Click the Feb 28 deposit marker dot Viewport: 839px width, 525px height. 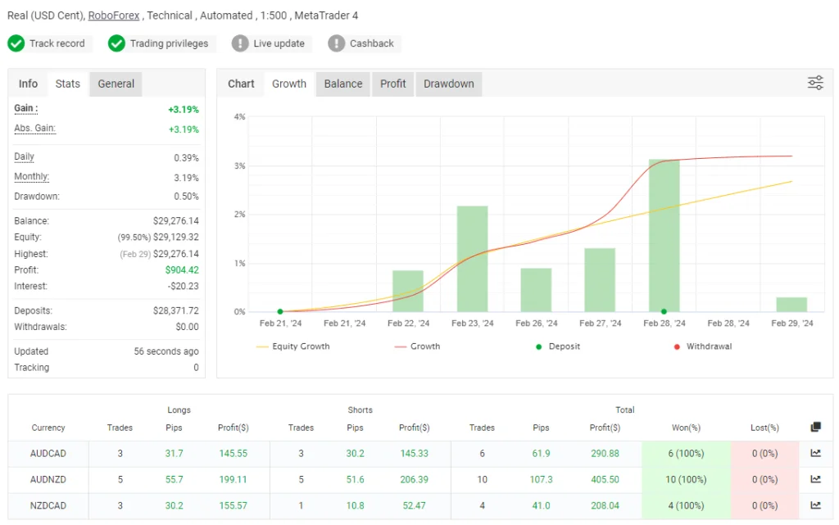[664, 311]
